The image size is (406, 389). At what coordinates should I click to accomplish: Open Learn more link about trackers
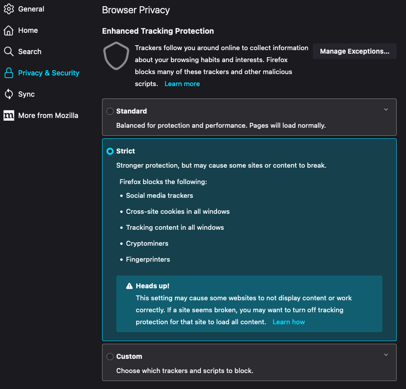pos(182,84)
